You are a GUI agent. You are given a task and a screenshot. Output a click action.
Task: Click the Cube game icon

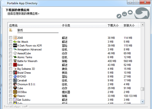(15, 88)
